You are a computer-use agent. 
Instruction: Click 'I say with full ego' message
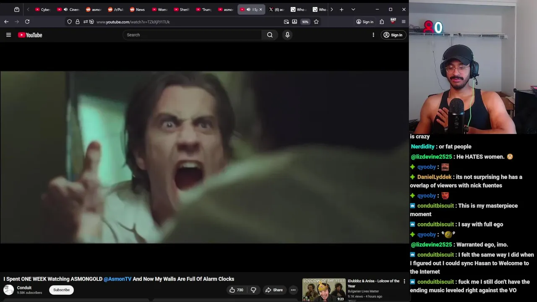(481, 224)
